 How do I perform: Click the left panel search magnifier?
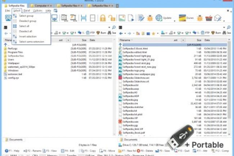(114, 27)
